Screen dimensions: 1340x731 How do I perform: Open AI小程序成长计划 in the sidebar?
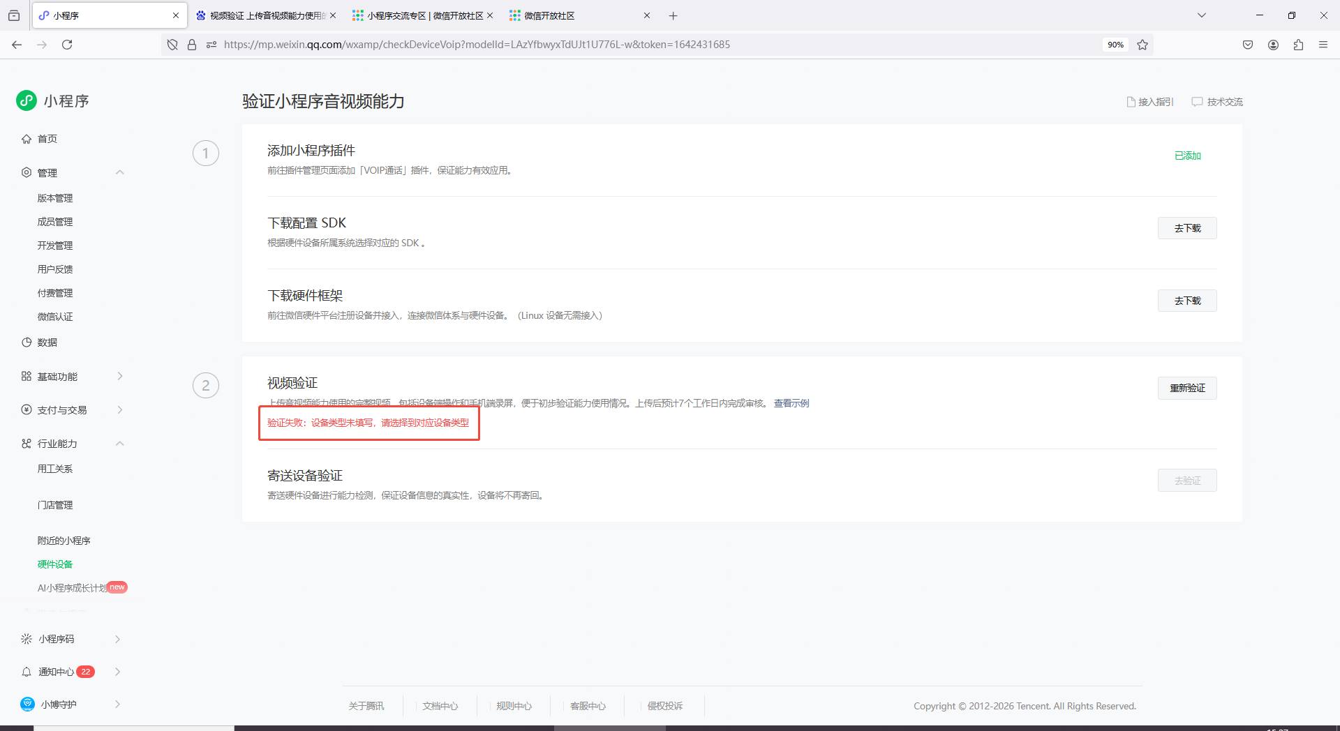click(72, 588)
